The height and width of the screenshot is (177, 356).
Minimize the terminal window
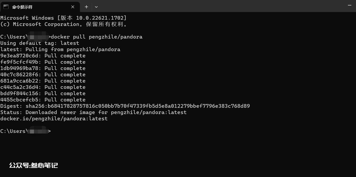click(x=349, y=5)
